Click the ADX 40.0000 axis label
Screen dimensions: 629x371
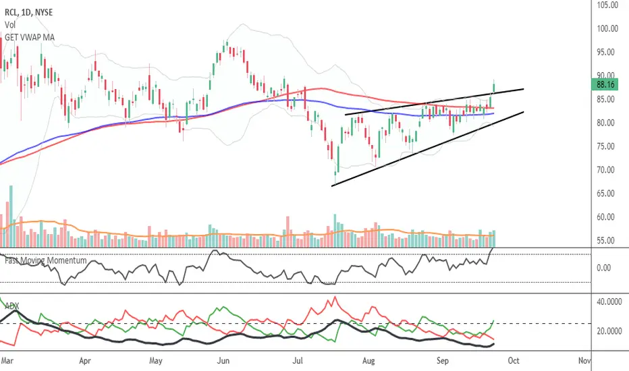coord(609,302)
